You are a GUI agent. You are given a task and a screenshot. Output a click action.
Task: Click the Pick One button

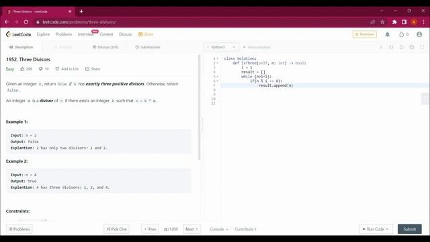coord(116,229)
